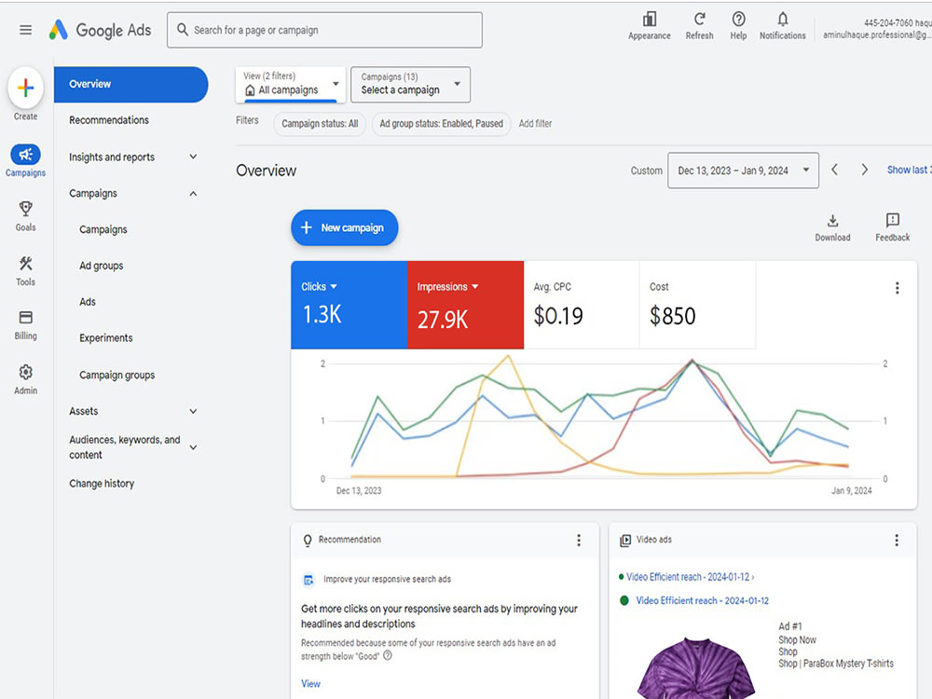Open the hamburger main menu
The width and height of the screenshot is (932, 699).
click(25, 30)
